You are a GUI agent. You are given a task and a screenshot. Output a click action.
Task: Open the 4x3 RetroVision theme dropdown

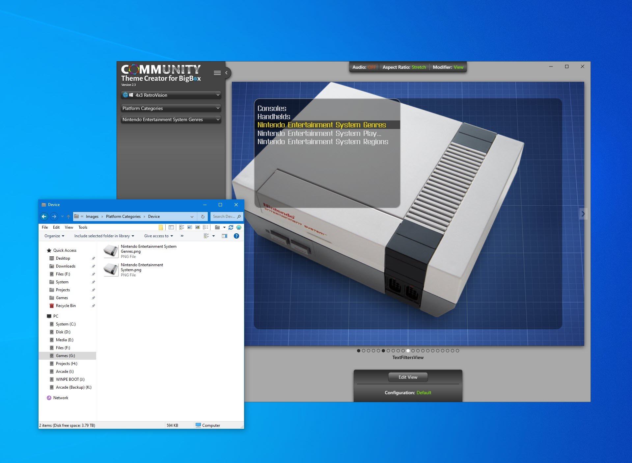coord(171,95)
